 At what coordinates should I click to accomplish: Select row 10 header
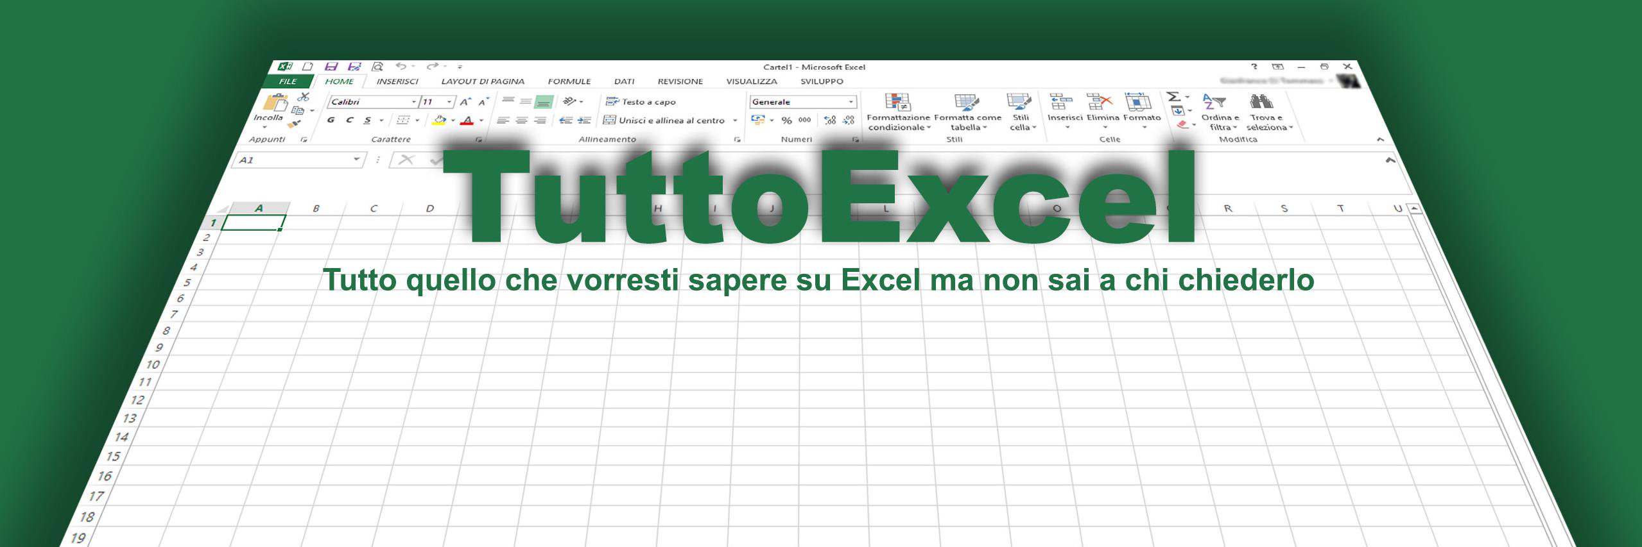152,365
